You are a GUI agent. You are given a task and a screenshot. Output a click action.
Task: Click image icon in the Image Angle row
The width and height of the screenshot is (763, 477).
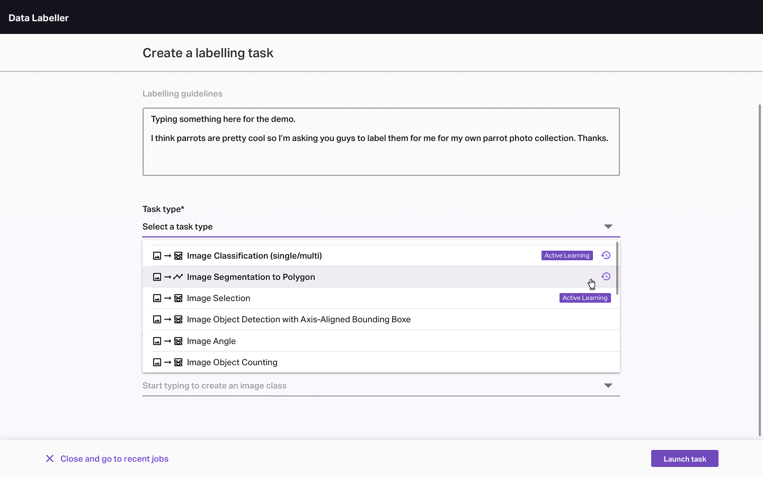pos(157,341)
